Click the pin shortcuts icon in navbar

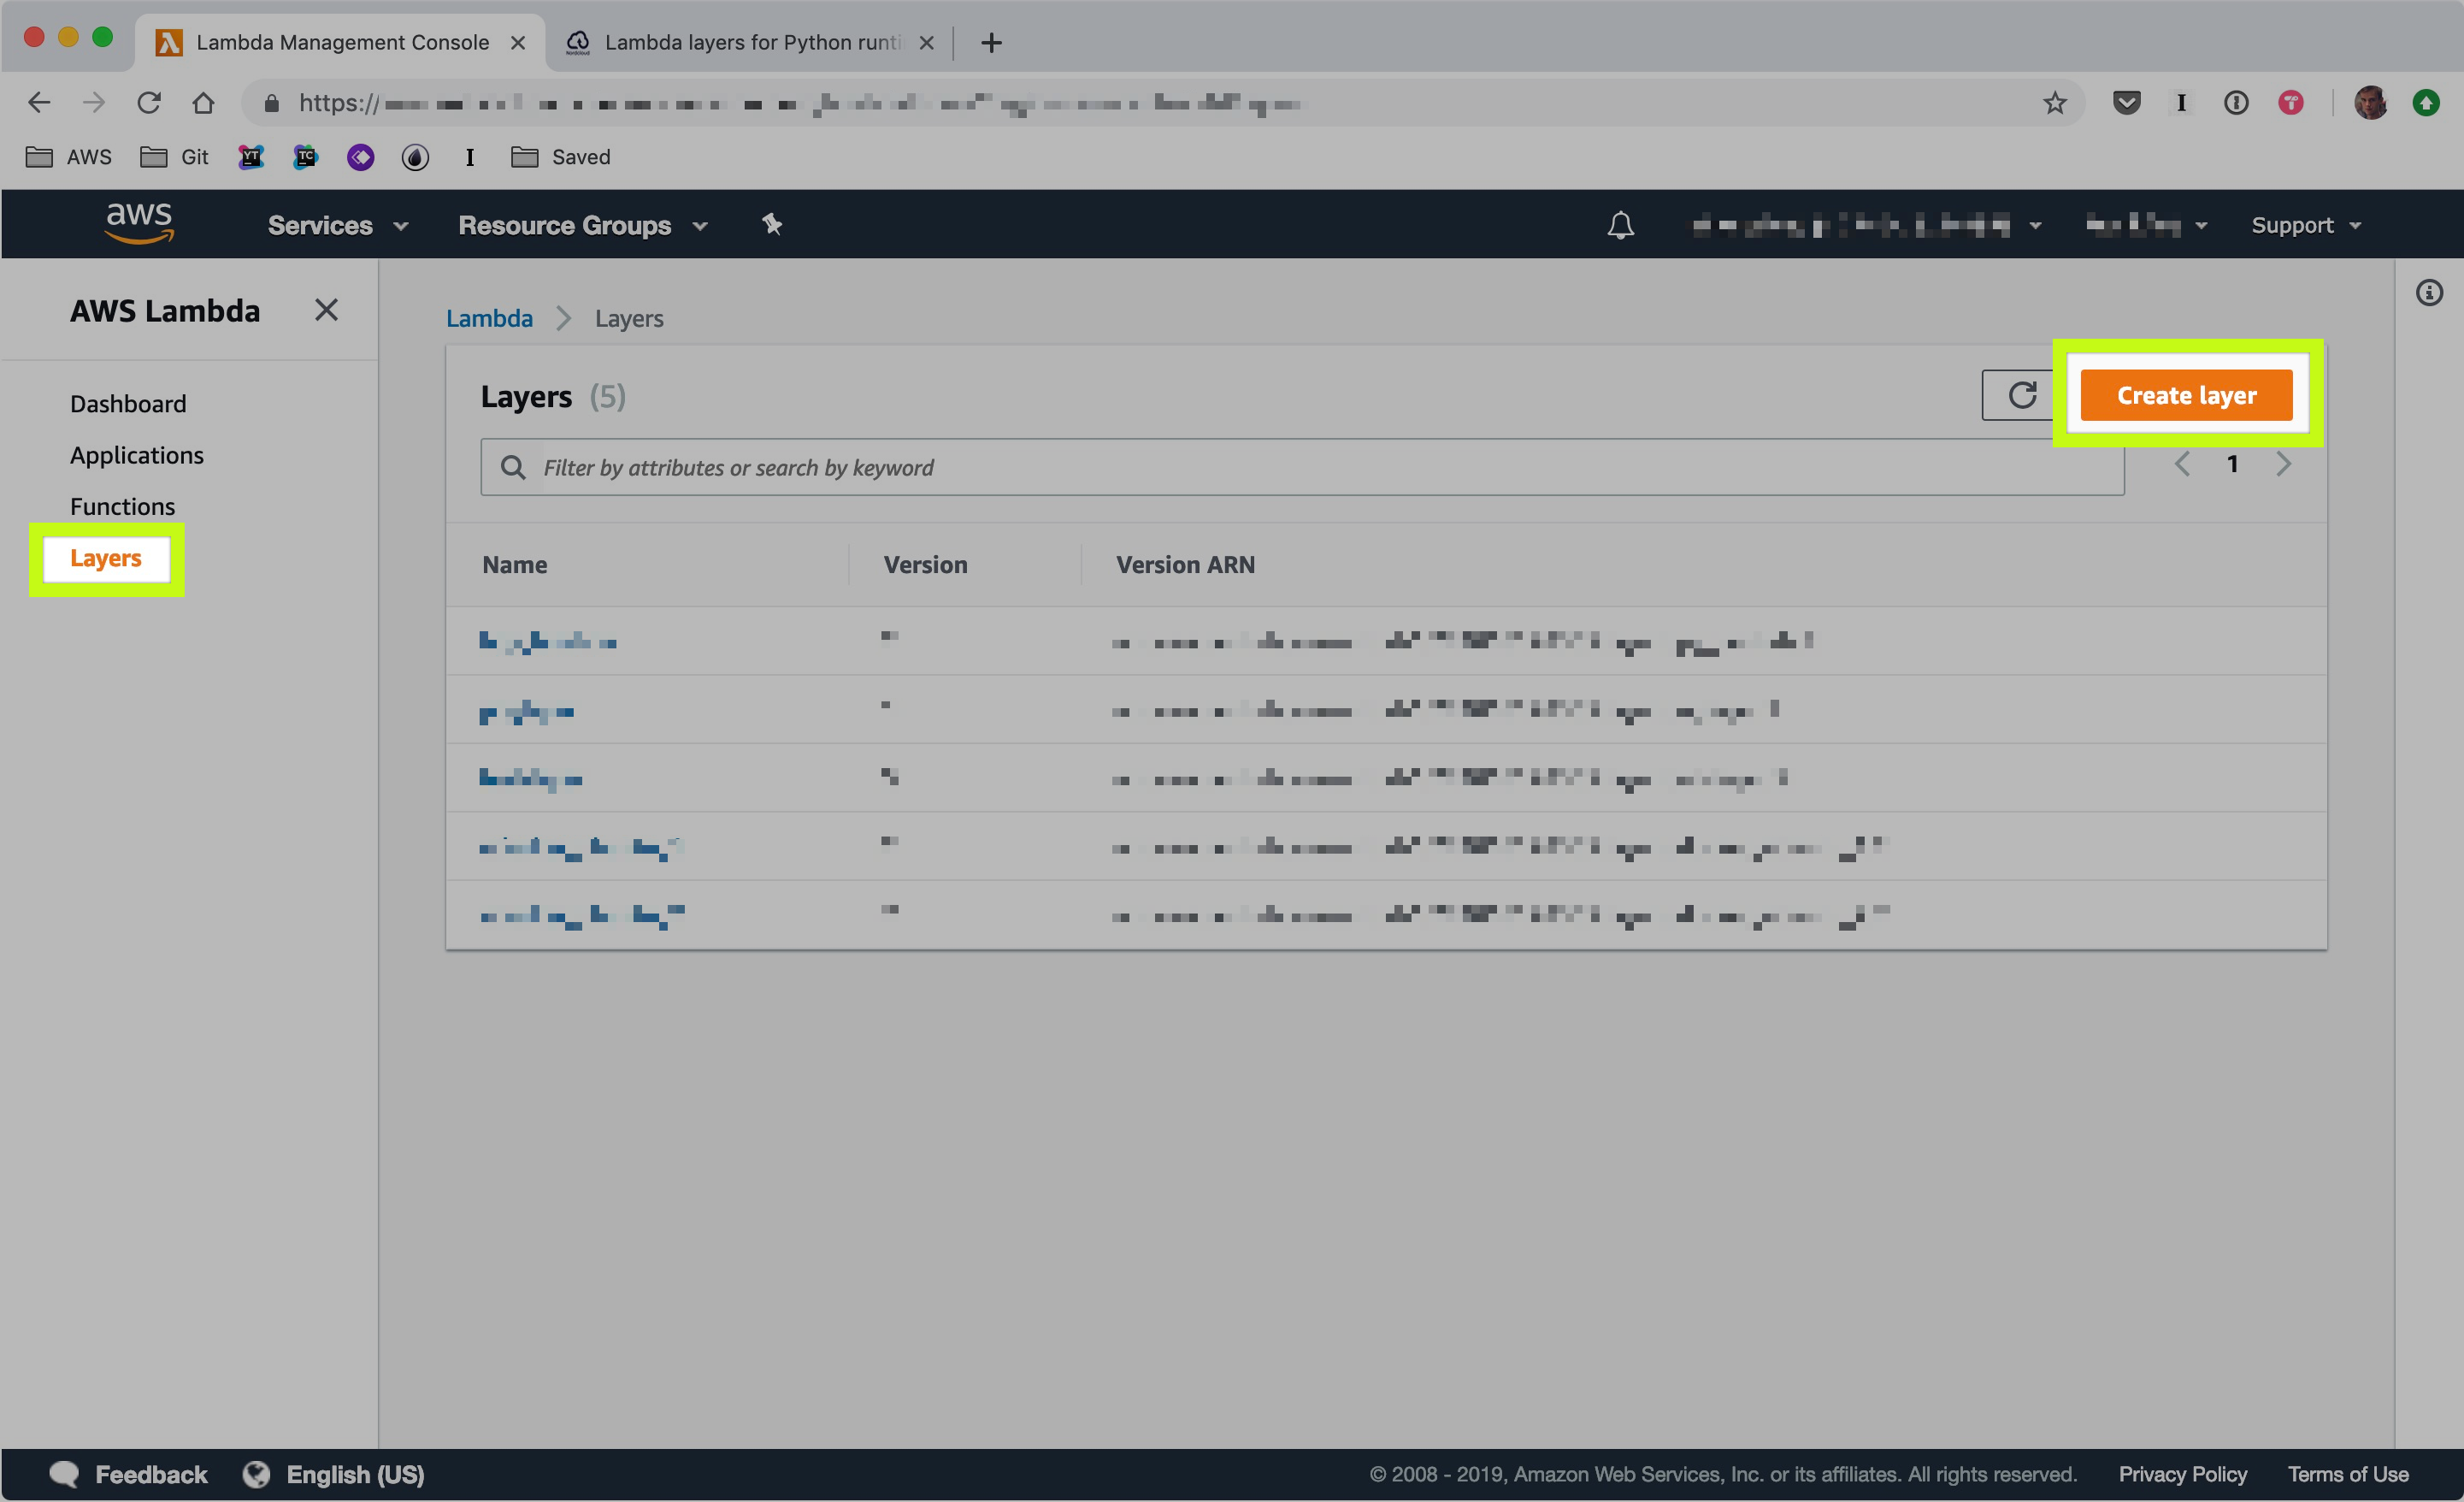coord(772,224)
